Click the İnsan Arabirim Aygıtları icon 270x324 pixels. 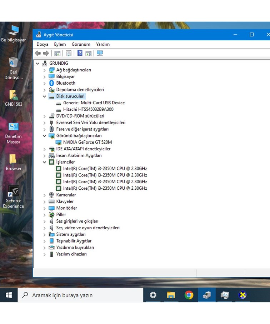(51, 156)
